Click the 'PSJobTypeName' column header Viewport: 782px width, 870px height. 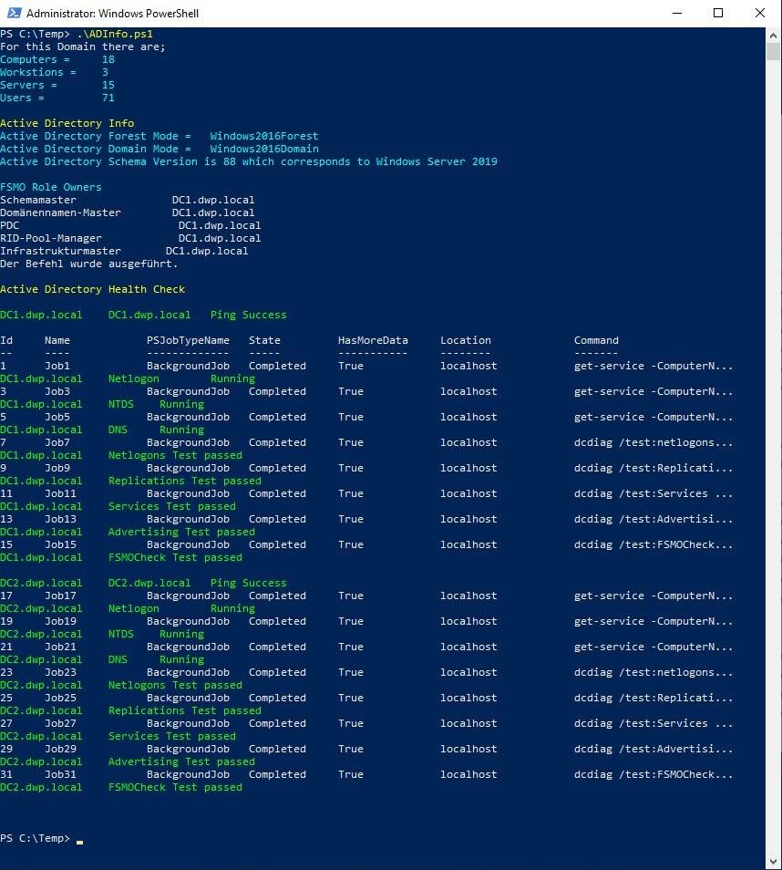[x=188, y=340]
